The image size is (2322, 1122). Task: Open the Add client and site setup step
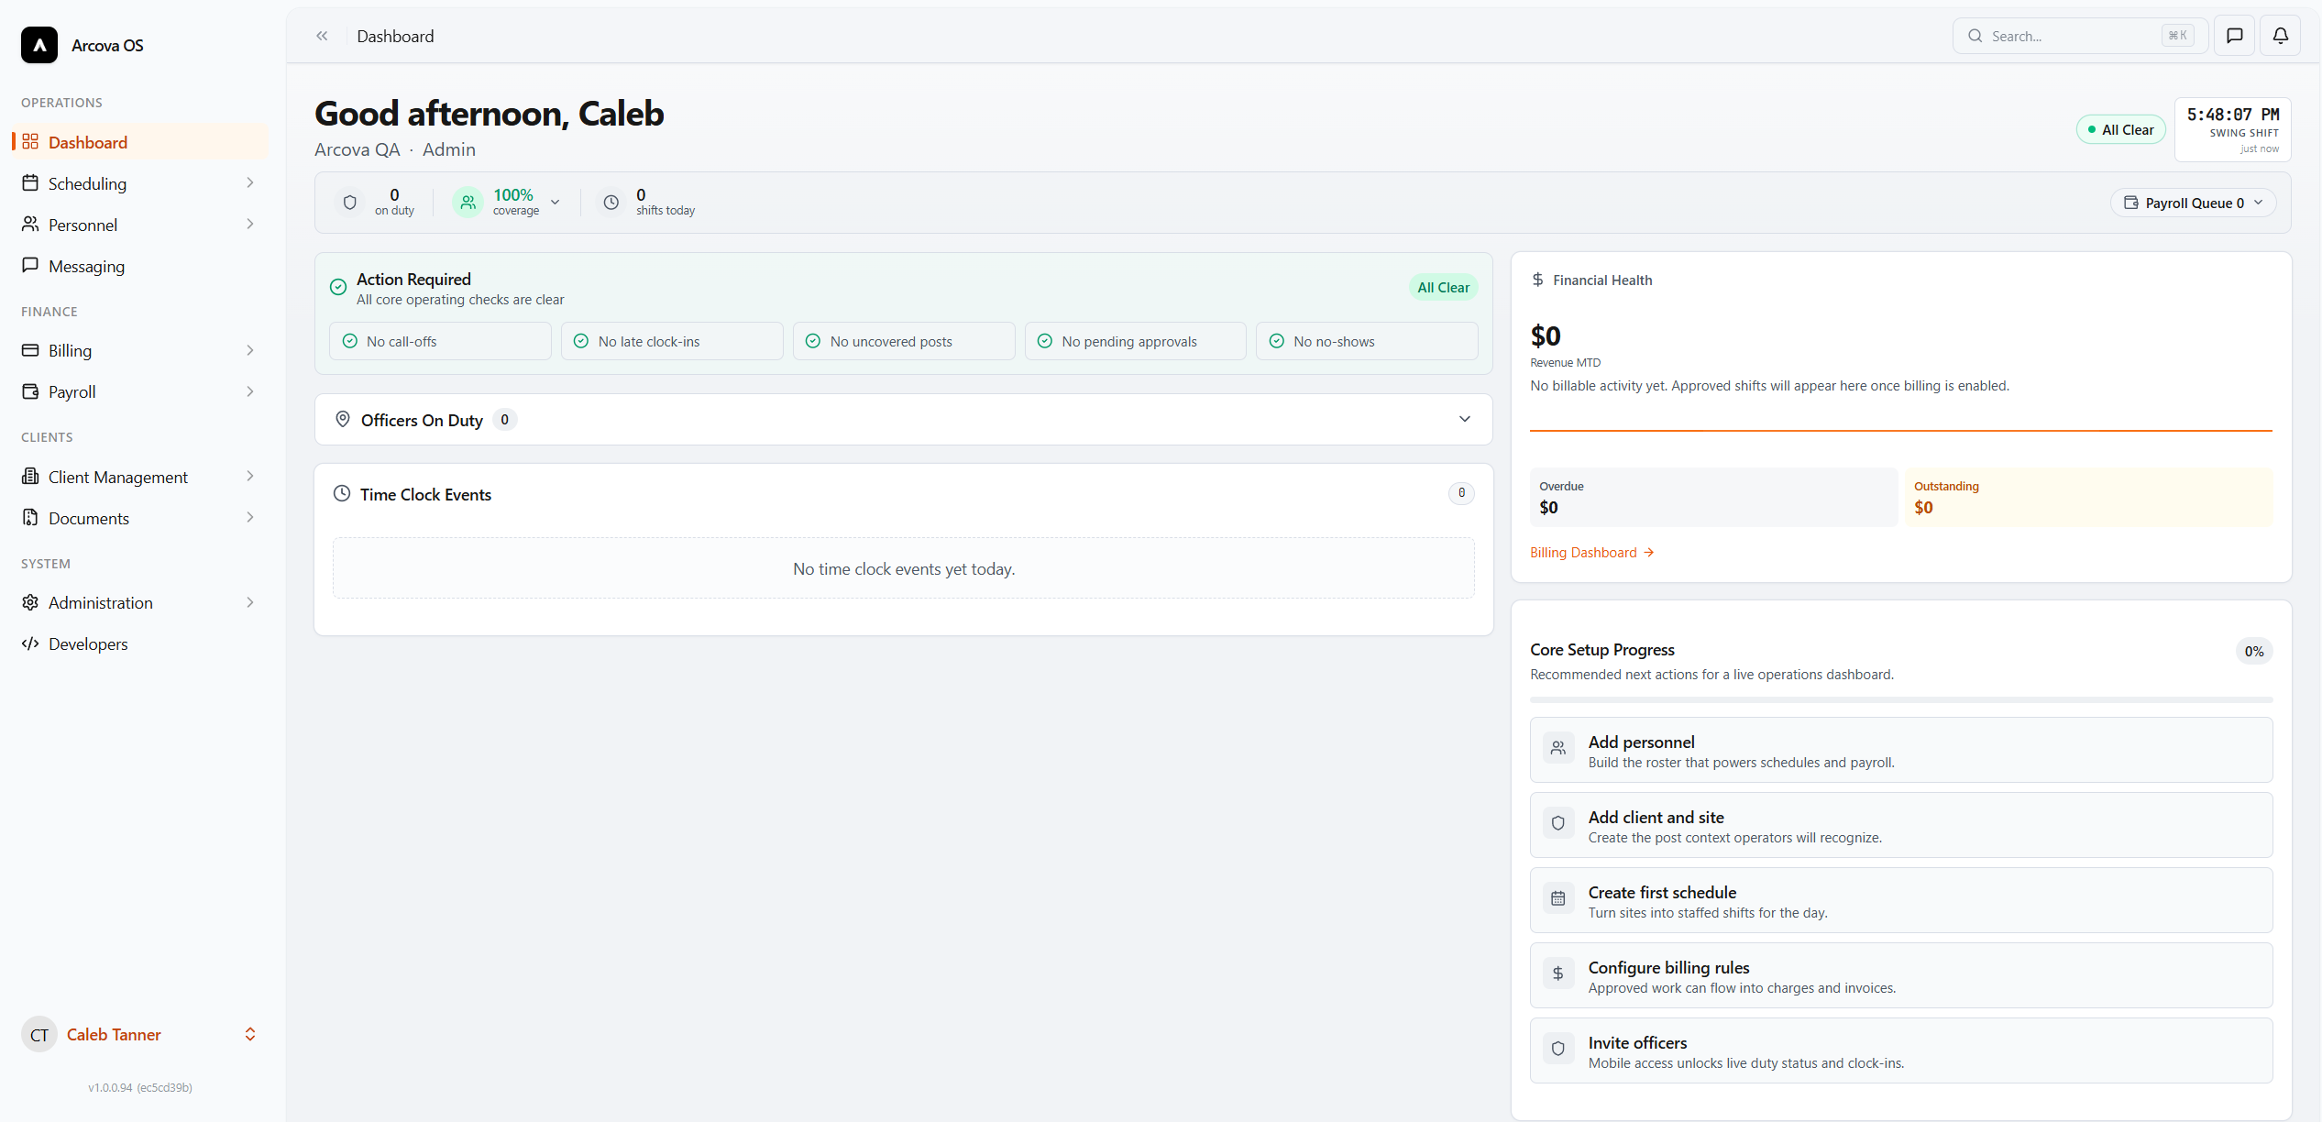click(1901, 825)
